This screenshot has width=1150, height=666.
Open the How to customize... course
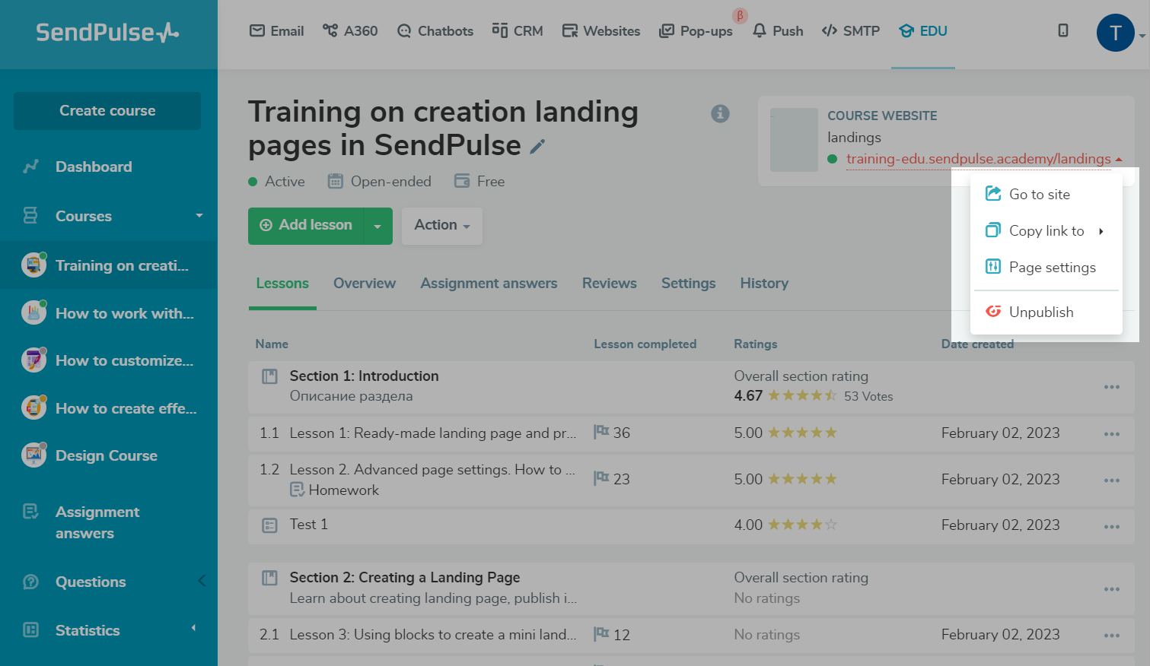click(x=109, y=360)
